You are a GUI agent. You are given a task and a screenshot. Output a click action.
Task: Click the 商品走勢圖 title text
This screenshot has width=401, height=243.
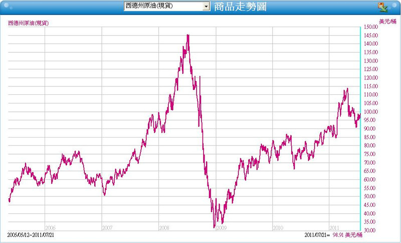coord(240,7)
